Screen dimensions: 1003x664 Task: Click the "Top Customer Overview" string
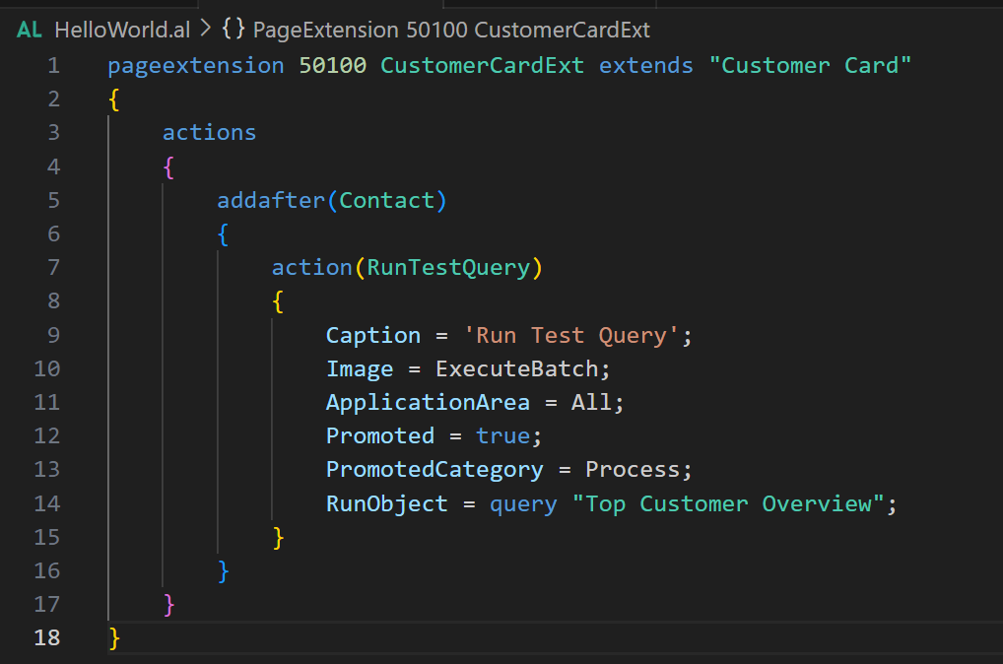(x=728, y=504)
